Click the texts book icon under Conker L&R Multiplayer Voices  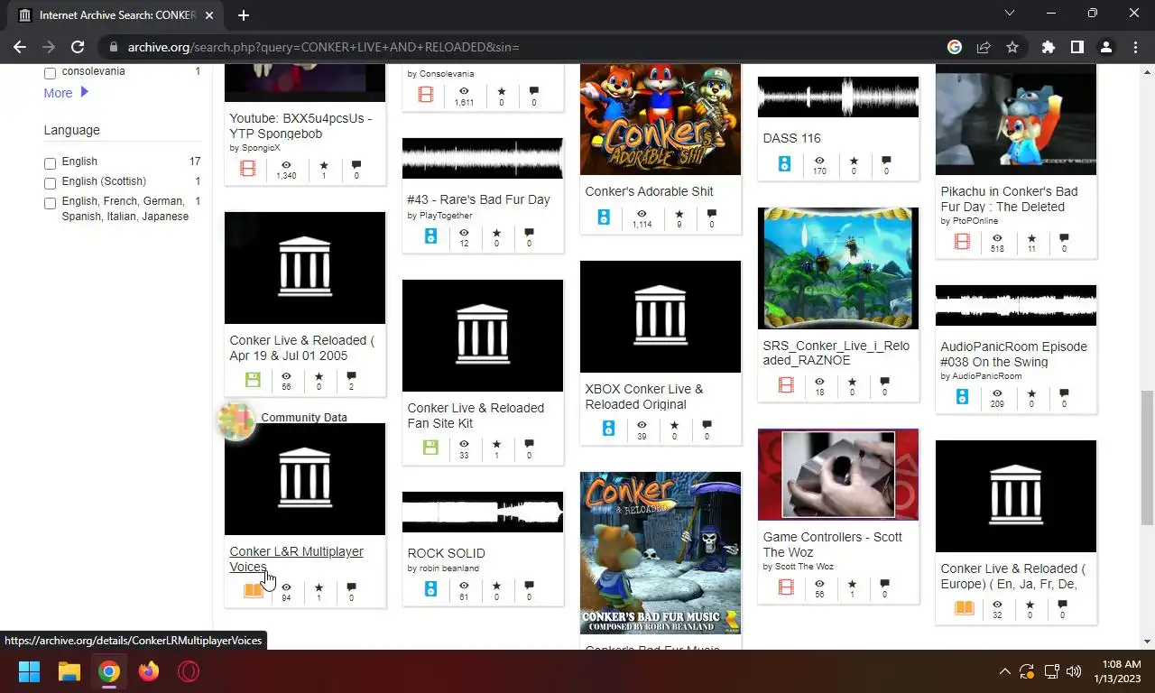(253, 591)
